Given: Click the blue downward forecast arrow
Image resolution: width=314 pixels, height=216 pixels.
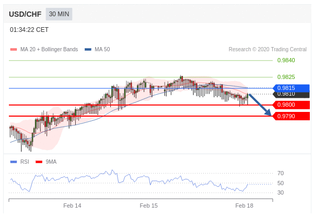Looking at the screenshot, I should coord(260,105).
